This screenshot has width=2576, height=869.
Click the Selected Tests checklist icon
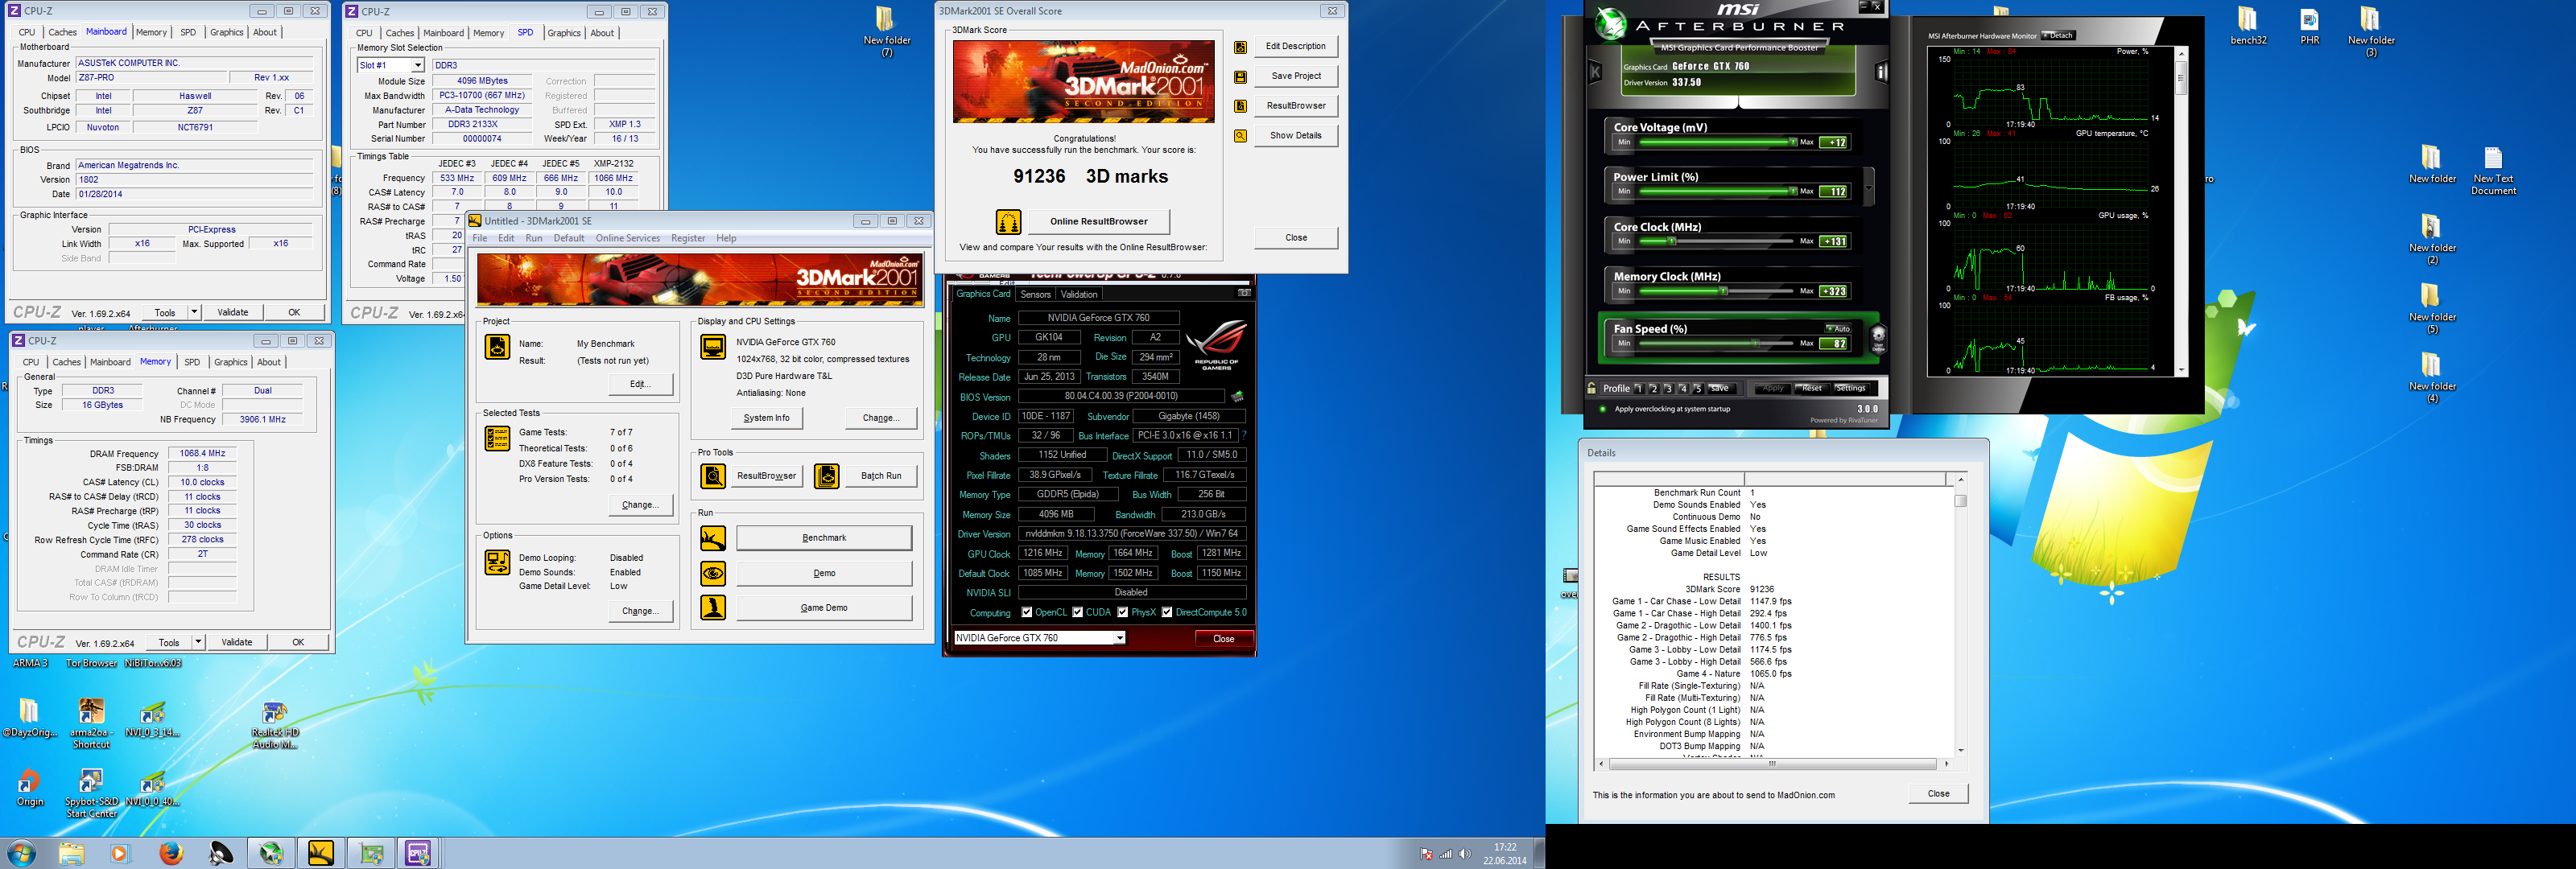pos(497,438)
